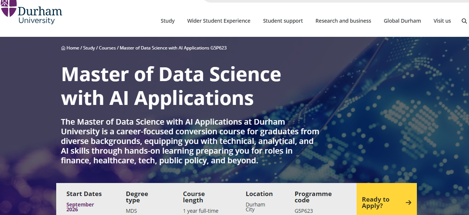Click the house icon in the breadcrumb
This screenshot has height=215, width=469.
(x=63, y=48)
